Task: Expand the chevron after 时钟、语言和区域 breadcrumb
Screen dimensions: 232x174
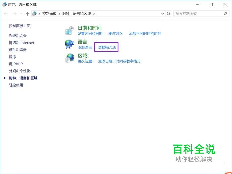Action: click(94, 14)
